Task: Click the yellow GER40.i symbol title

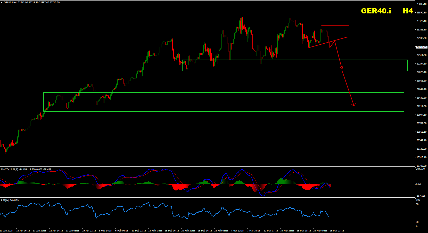Action: point(376,11)
